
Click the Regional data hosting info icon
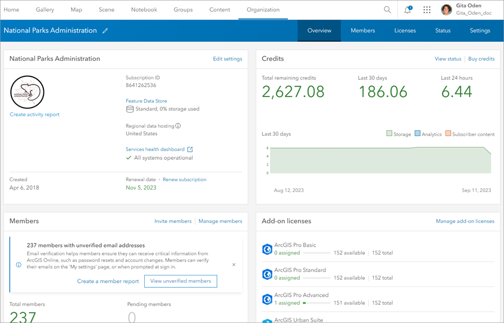point(178,126)
